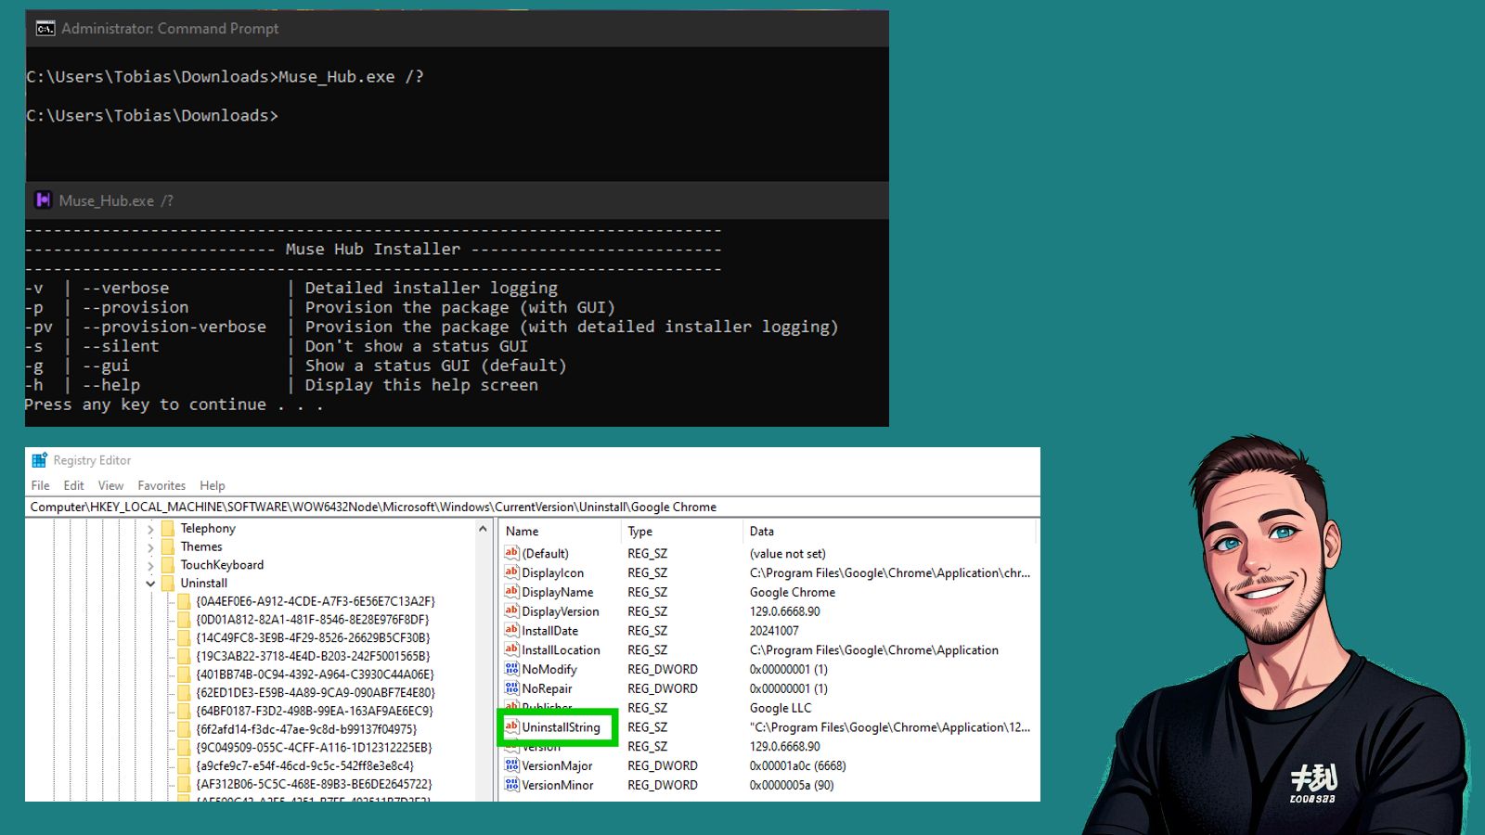Click the TouchKeyboard folder icon
1485x835 pixels.
pos(168,565)
